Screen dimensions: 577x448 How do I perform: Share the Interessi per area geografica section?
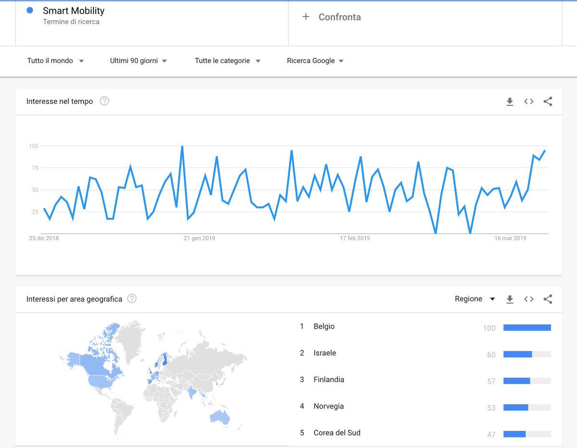point(548,299)
